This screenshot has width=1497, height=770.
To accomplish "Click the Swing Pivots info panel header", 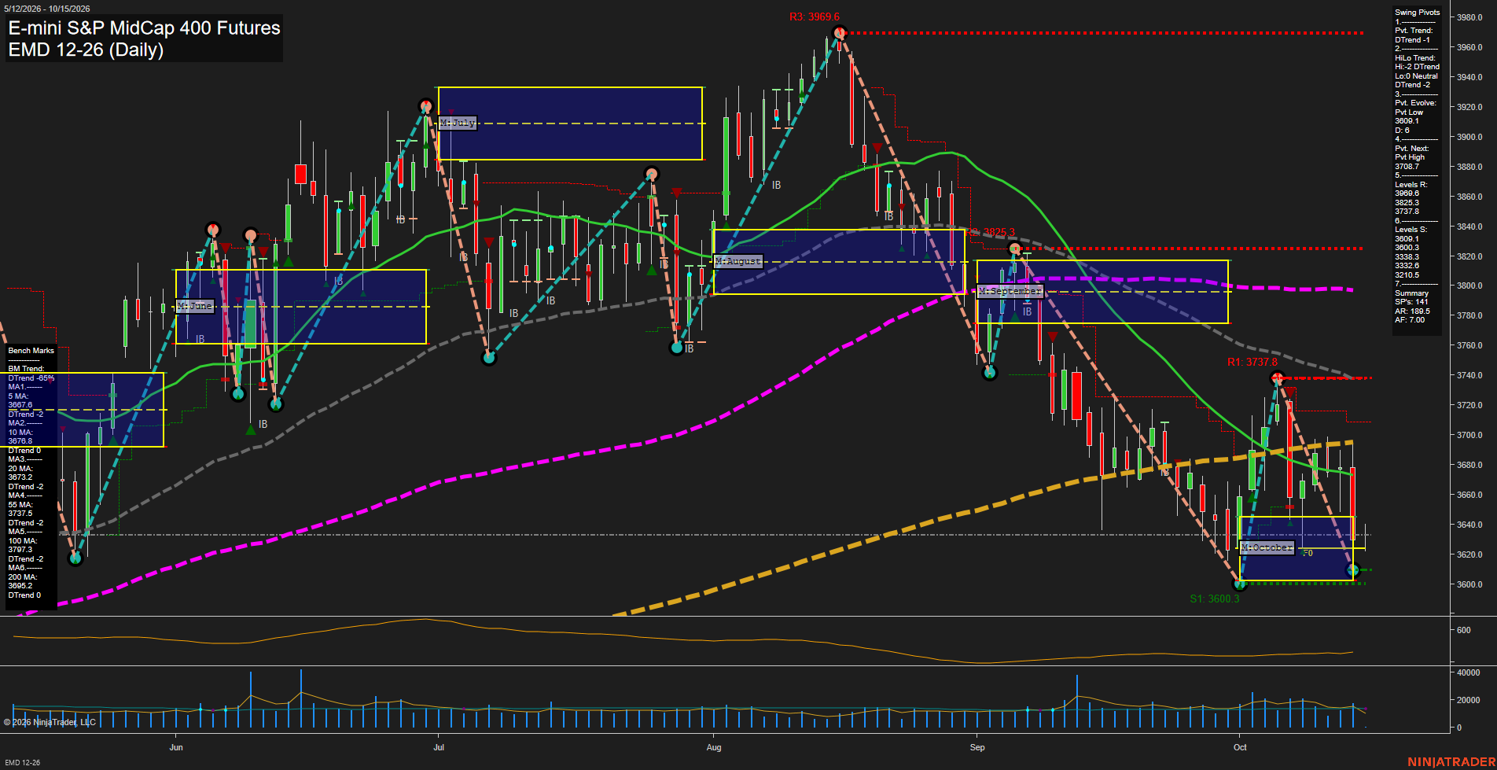I will 1418,13.
